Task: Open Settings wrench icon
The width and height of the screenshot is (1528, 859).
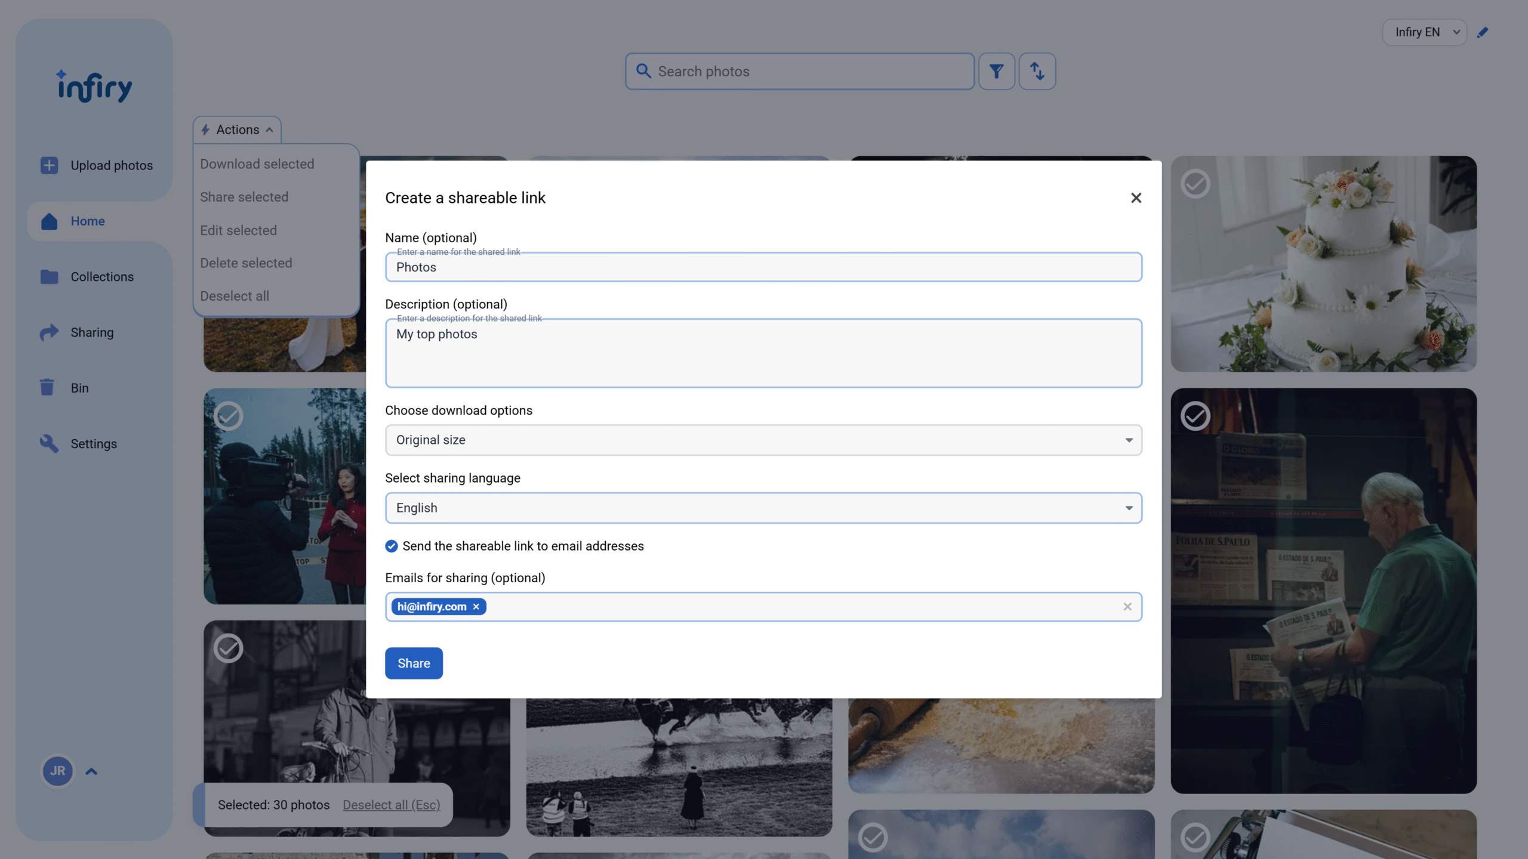Action: 50,443
